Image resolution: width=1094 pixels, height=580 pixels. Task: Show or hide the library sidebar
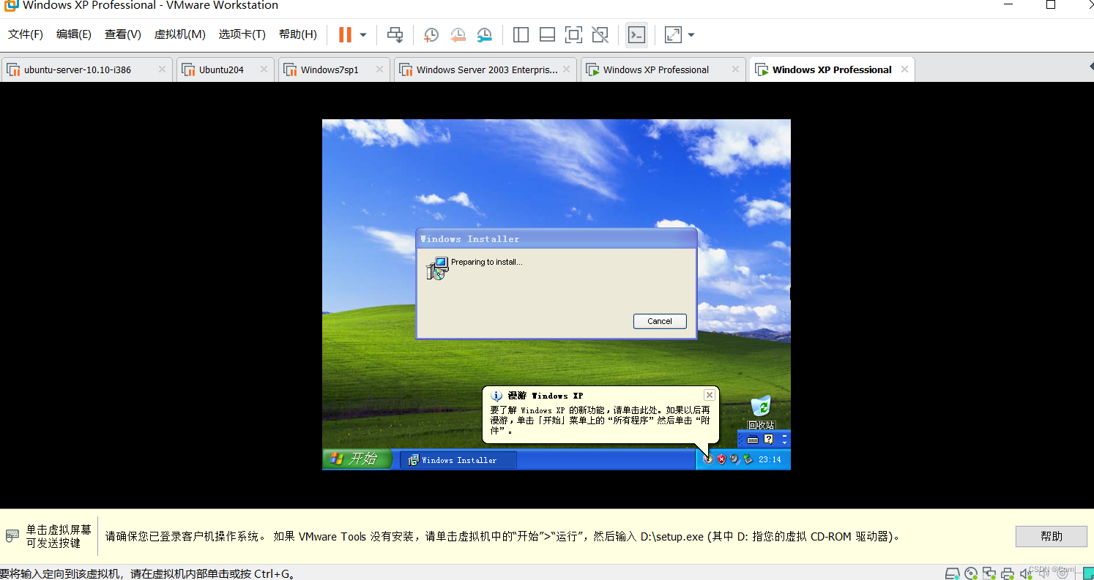(521, 34)
